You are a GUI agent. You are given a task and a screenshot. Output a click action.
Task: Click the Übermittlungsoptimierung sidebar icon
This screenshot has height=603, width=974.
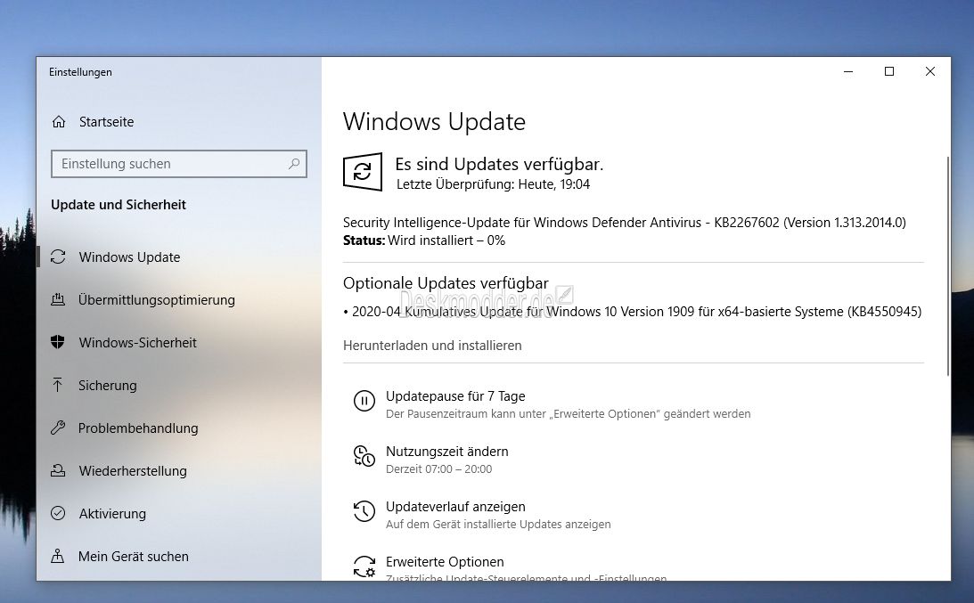[x=58, y=300]
